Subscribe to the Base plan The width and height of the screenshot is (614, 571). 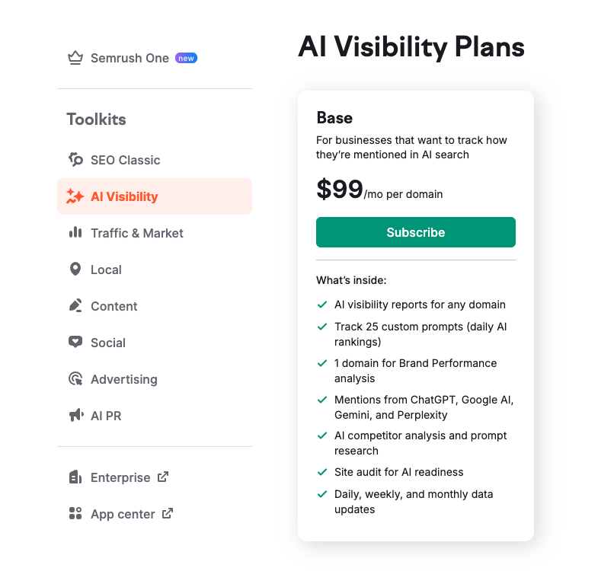pyautogui.click(x=415, y=232)
